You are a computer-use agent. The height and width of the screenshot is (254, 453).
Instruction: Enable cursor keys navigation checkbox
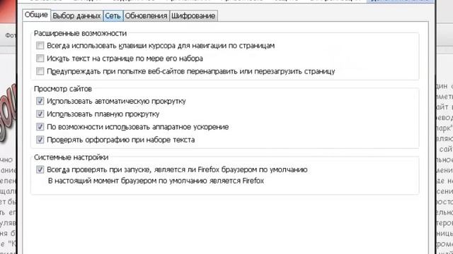(x=40, y=45)
